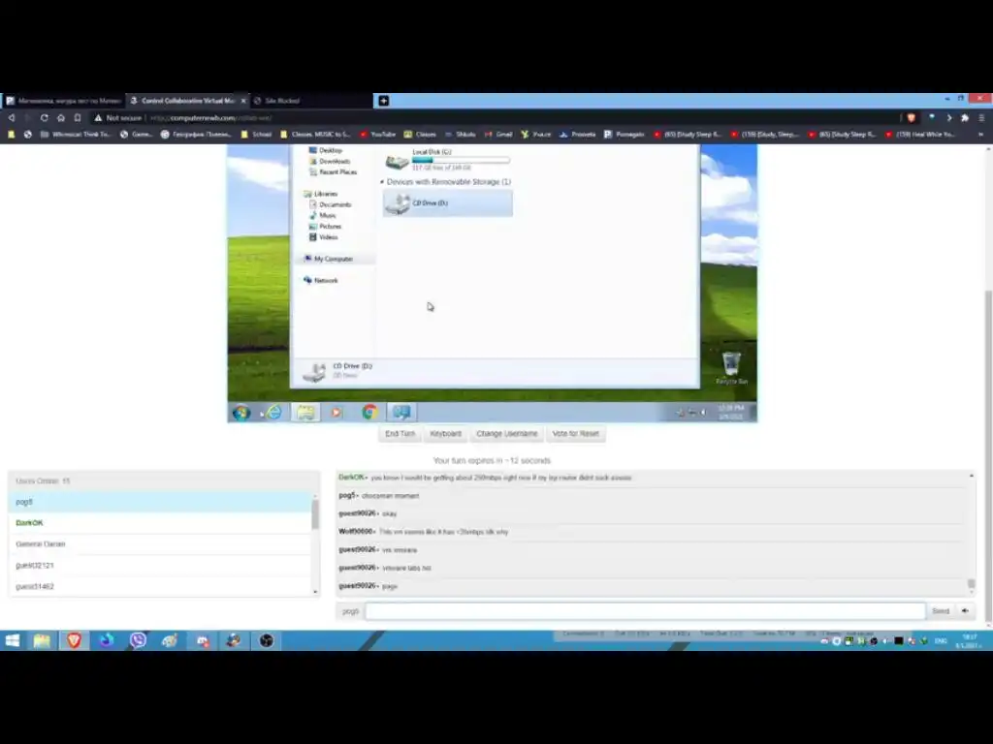Image resolution: width=993 pixels, height=744 pixels.
Task: Open the School bookmarks folder
Action: click(x=256, y=134)
